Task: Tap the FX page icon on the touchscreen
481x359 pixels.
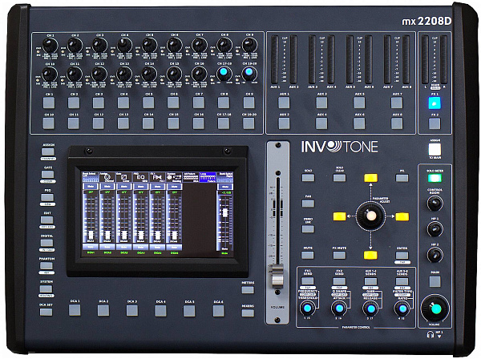Action: (x=157, y=177)
